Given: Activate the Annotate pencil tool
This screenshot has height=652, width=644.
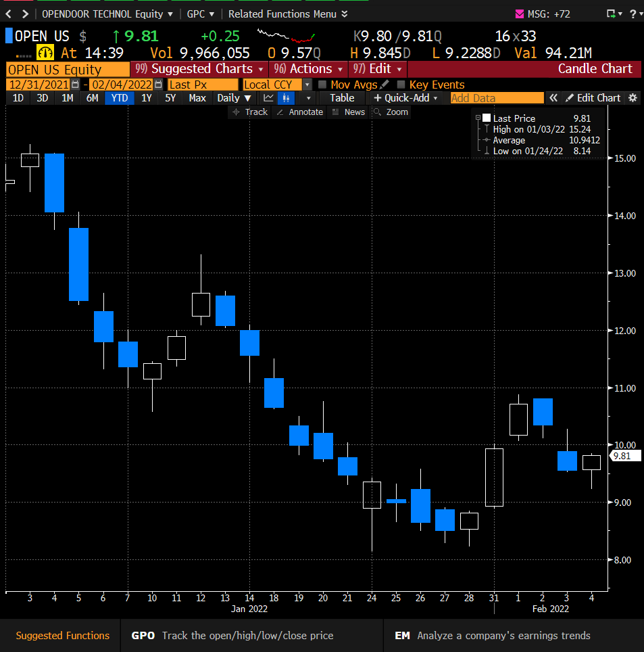Looking at the screenshot, I should (299, 112).
